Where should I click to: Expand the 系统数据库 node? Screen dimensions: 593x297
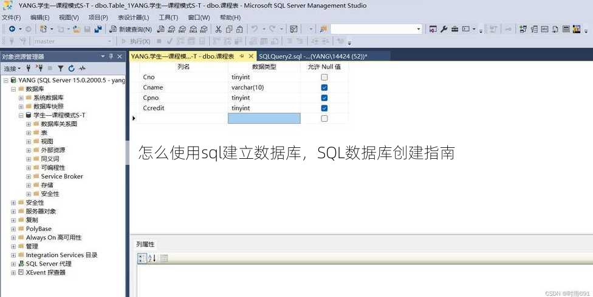(21, 98)
